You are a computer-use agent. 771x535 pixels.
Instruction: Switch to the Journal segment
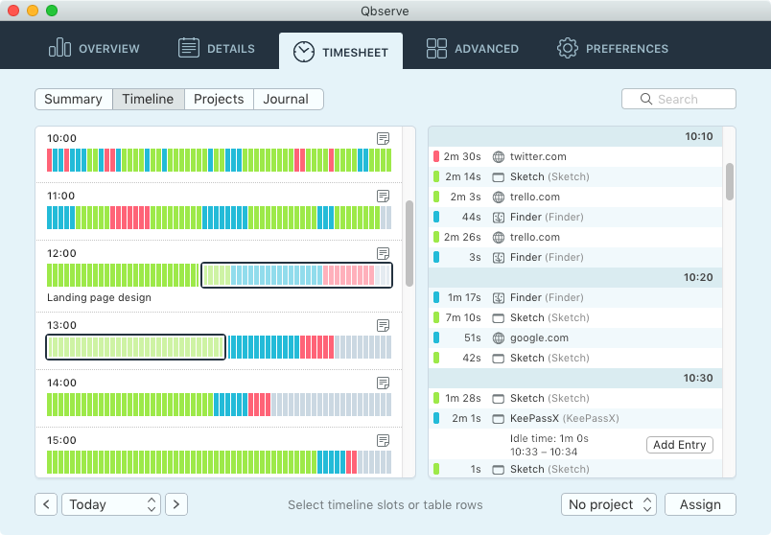click(x=288, y=100)
